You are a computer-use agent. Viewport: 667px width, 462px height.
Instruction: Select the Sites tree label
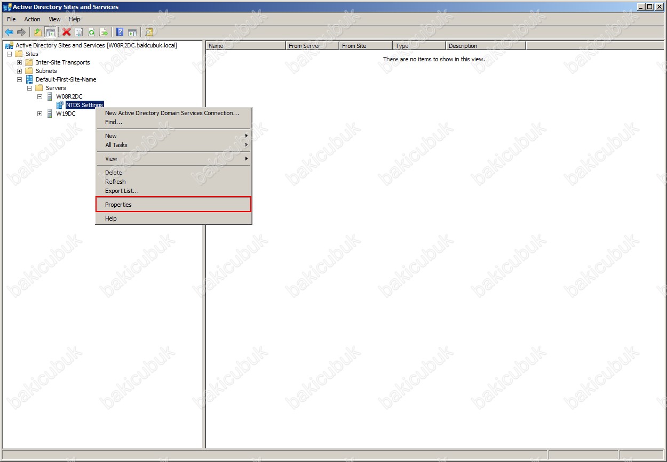[32, 54]
